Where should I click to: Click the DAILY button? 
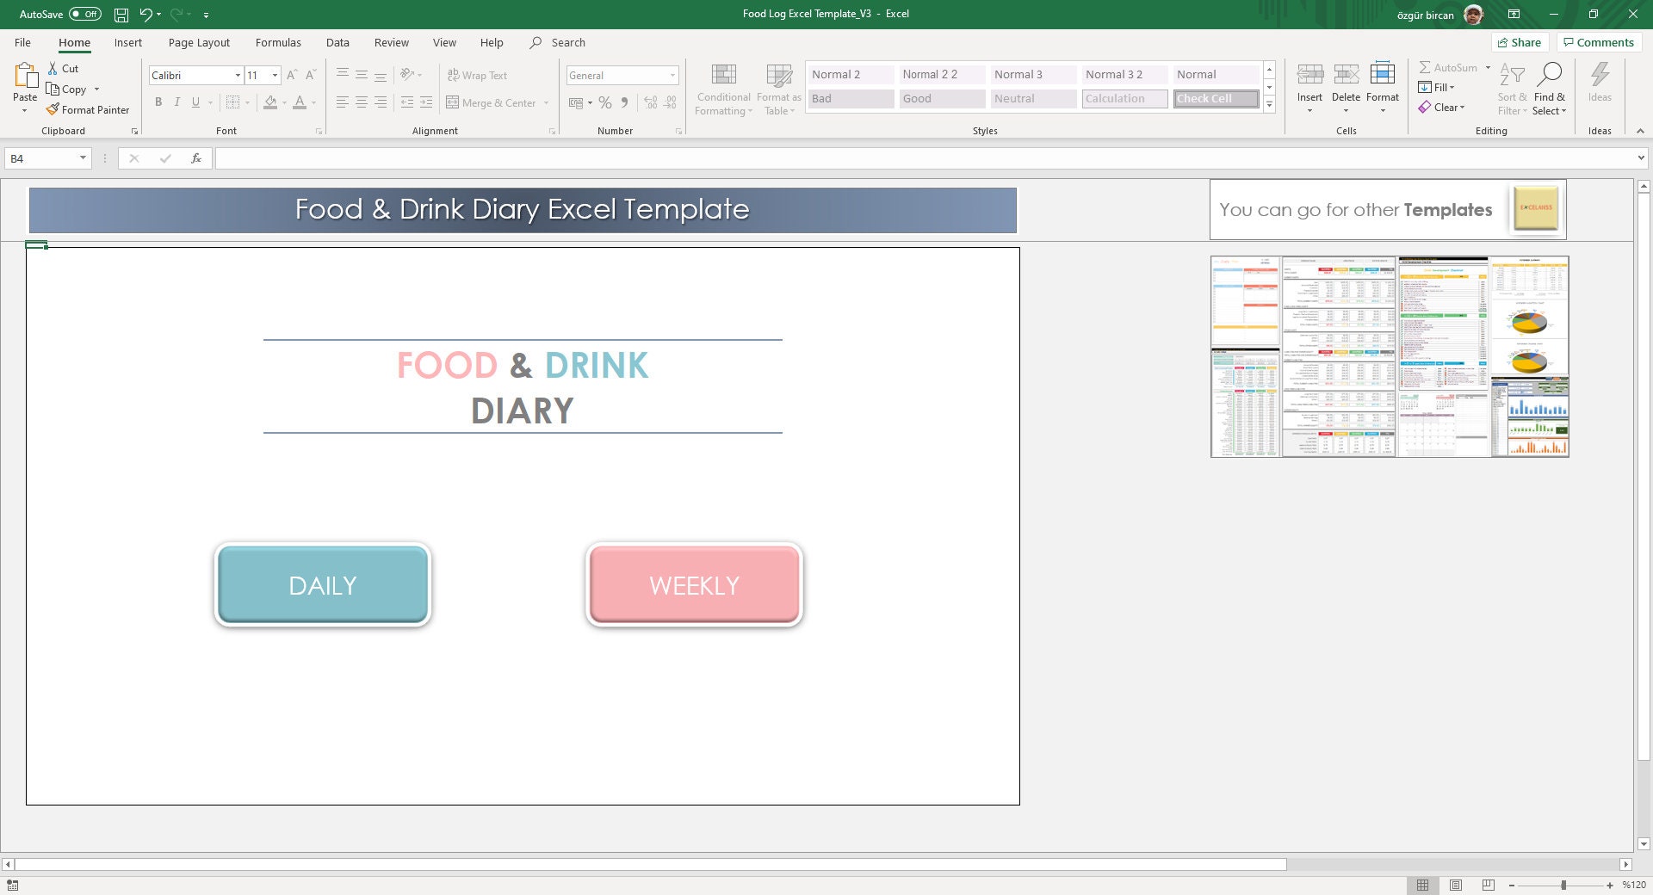point(322,585)
